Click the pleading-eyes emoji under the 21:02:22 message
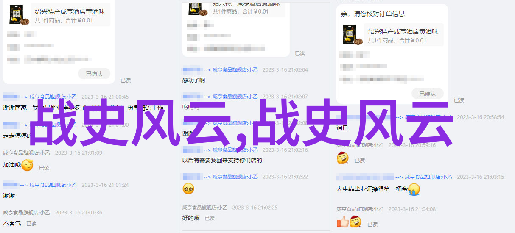 188,189
